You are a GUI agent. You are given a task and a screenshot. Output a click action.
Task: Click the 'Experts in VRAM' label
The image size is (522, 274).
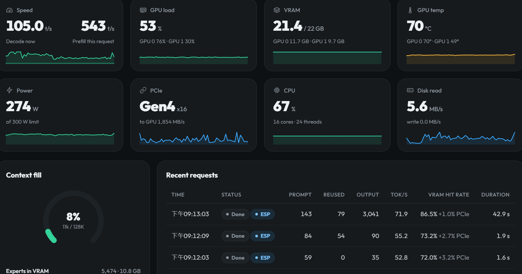[x=27, y=271]
